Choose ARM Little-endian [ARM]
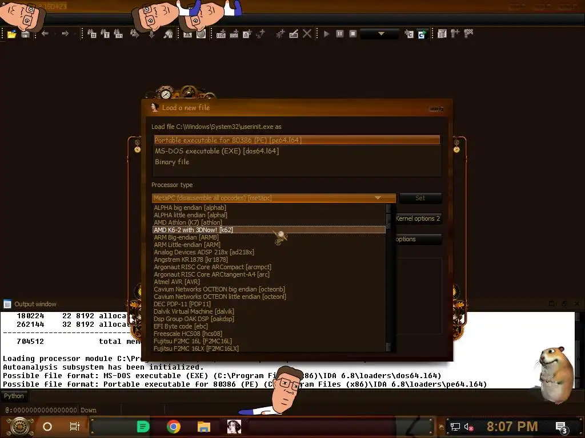This screenshot has width=585, height=438. tap(269, 245)
